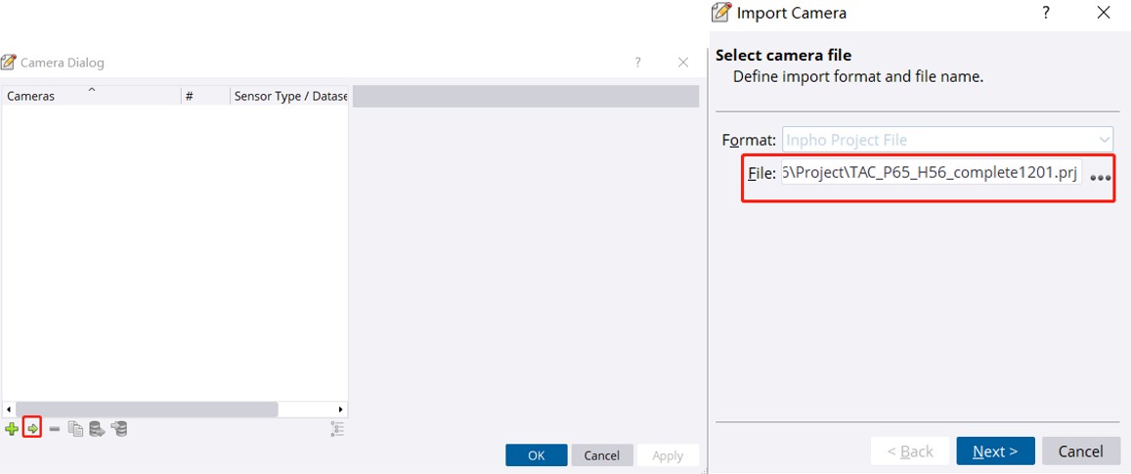Viewport: 1131px width, 474px height.
Task: Open file browser with three-dots button
Action: [1100, 178]
